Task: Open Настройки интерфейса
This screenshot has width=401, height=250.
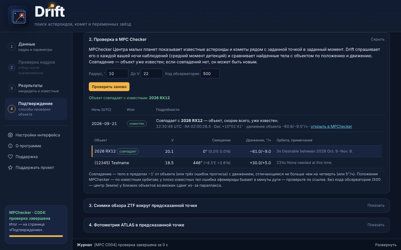Action: click(36, 135)
